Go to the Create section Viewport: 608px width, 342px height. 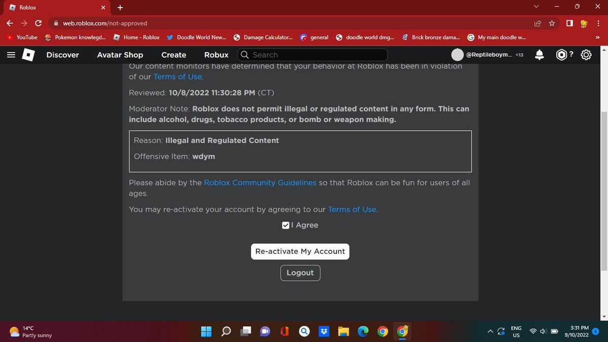pyautogui.click(x=174, y=55)
